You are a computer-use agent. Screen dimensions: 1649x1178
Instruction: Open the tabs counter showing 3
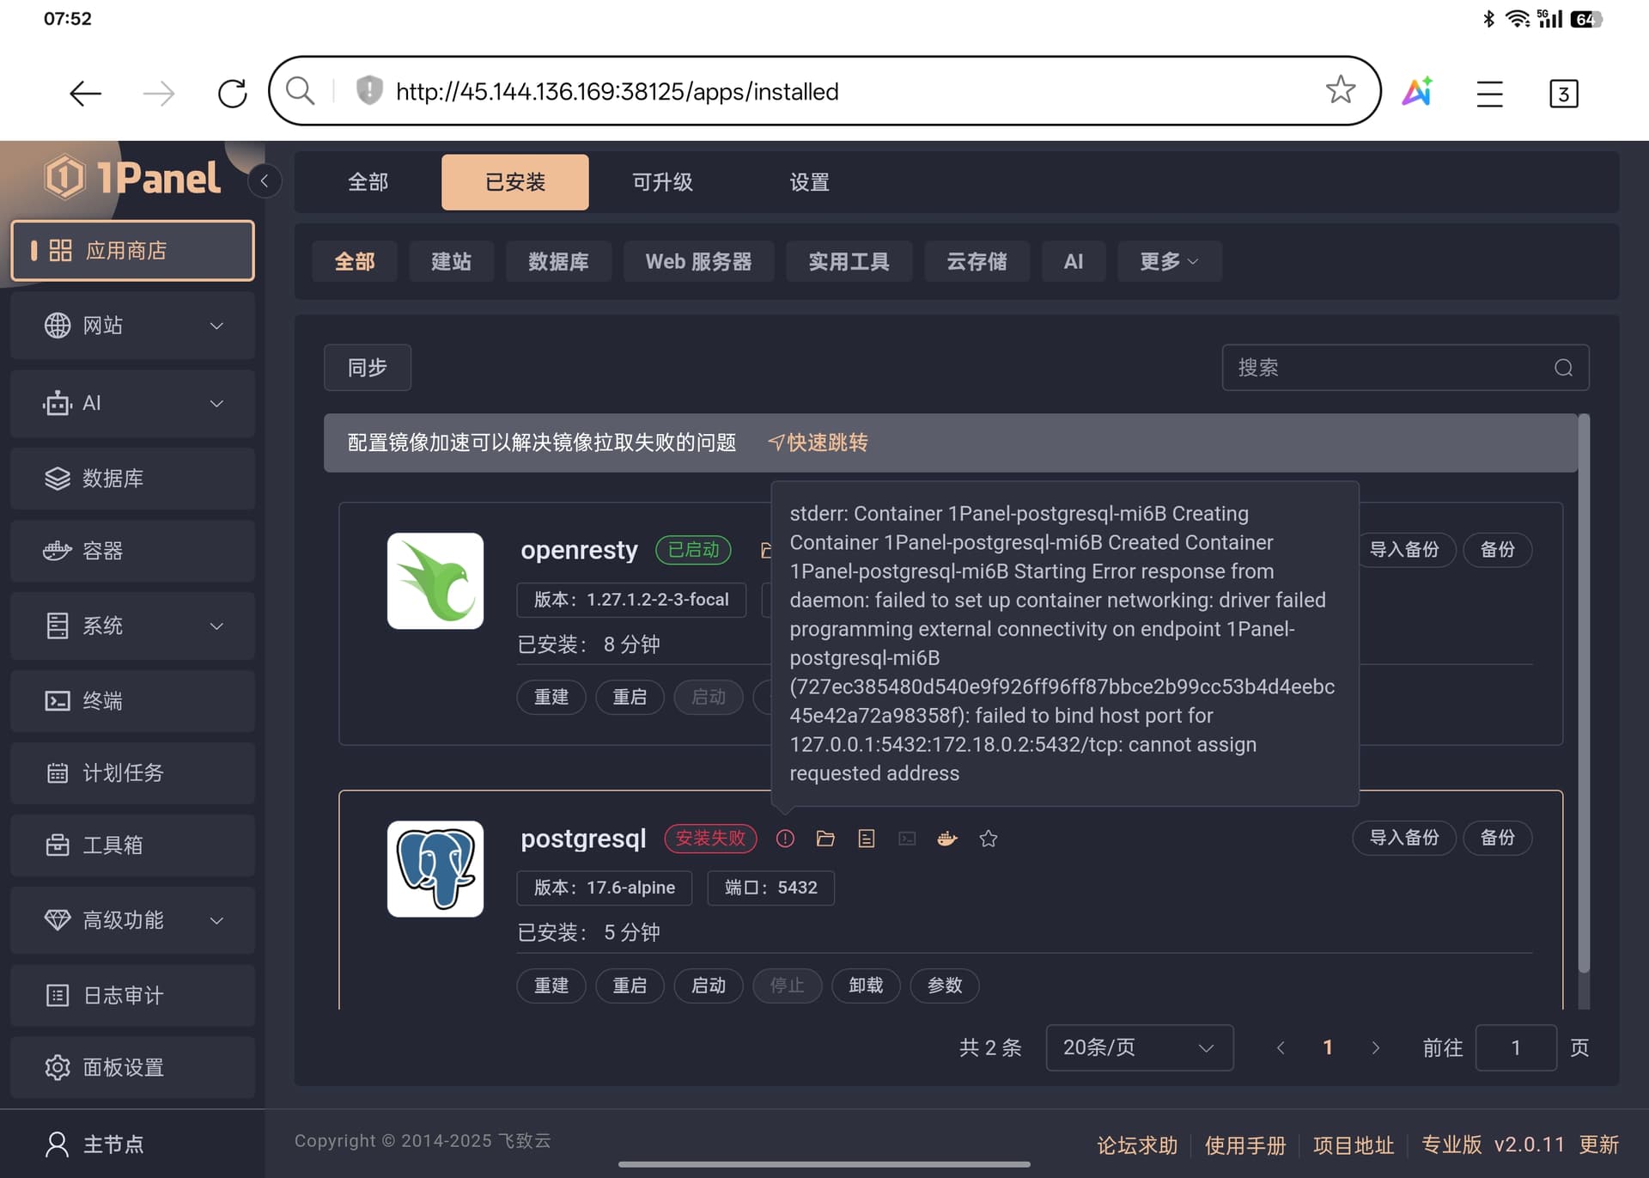[x=1563, y=93]
